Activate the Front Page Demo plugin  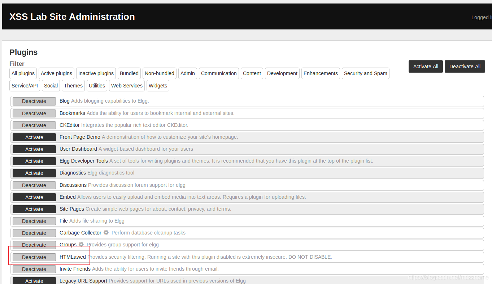pos(34,137)
